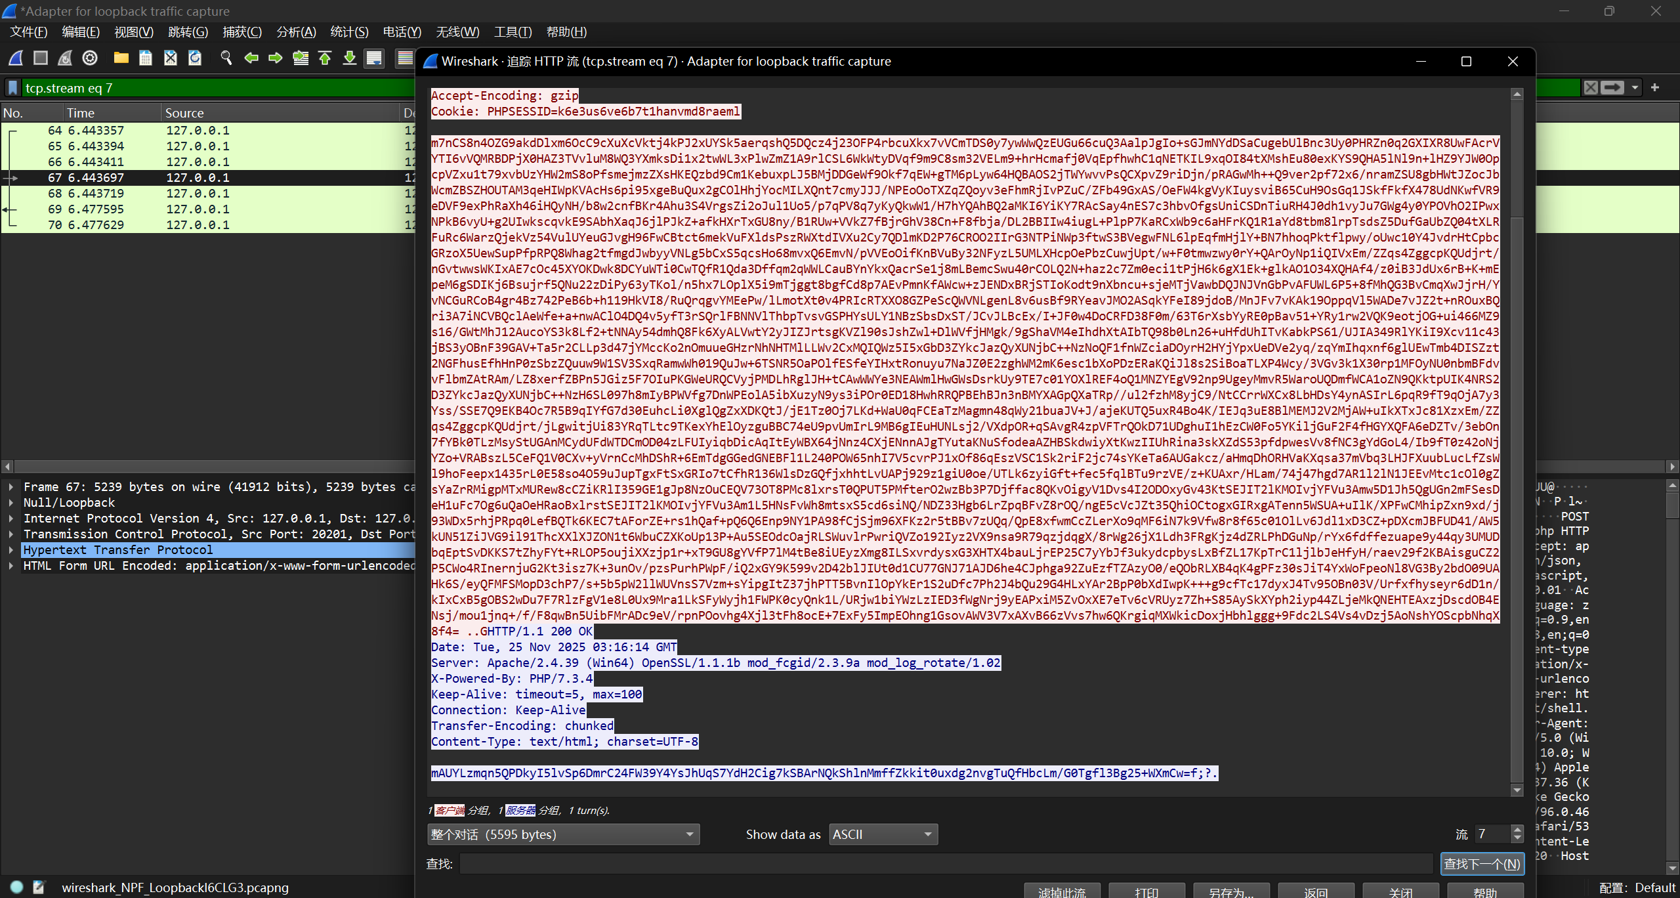
Task: Open the Show data as ASCII dropdown
Action: tap(883, 834)
